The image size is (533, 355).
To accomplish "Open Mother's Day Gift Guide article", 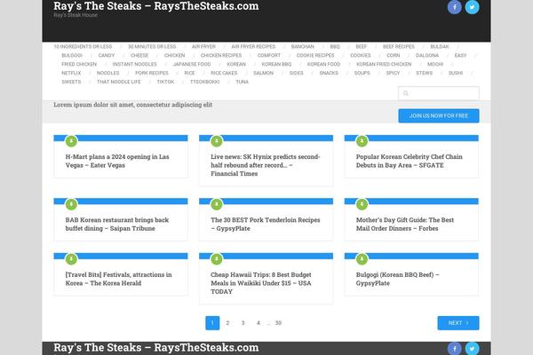I will 404,224.
